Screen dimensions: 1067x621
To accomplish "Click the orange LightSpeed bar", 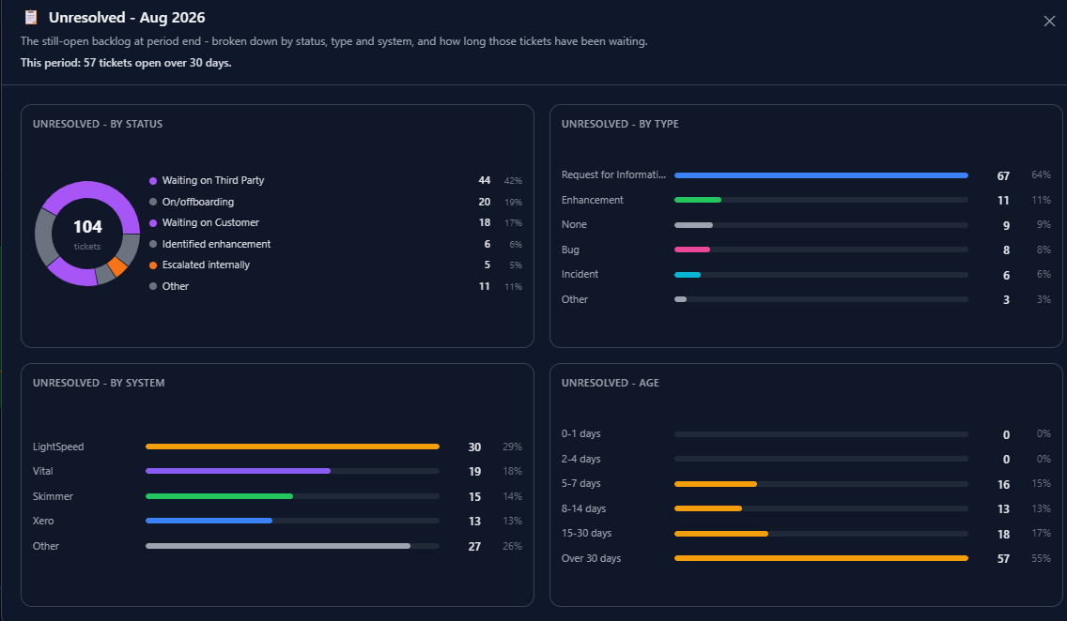I will pos(293,447).
